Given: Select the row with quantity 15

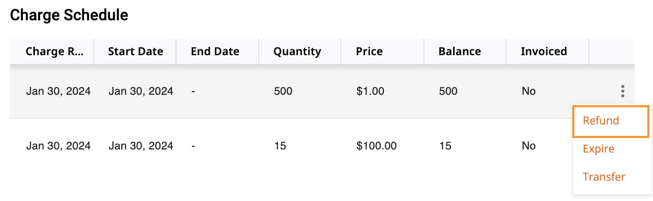Looking at the screenshot, I should tap(292, 146).
